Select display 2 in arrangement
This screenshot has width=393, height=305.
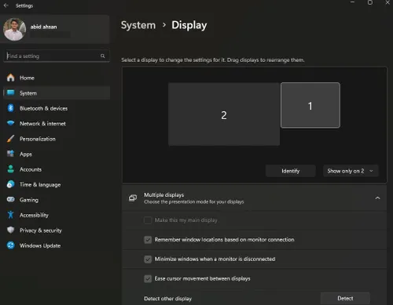point(224,114)
